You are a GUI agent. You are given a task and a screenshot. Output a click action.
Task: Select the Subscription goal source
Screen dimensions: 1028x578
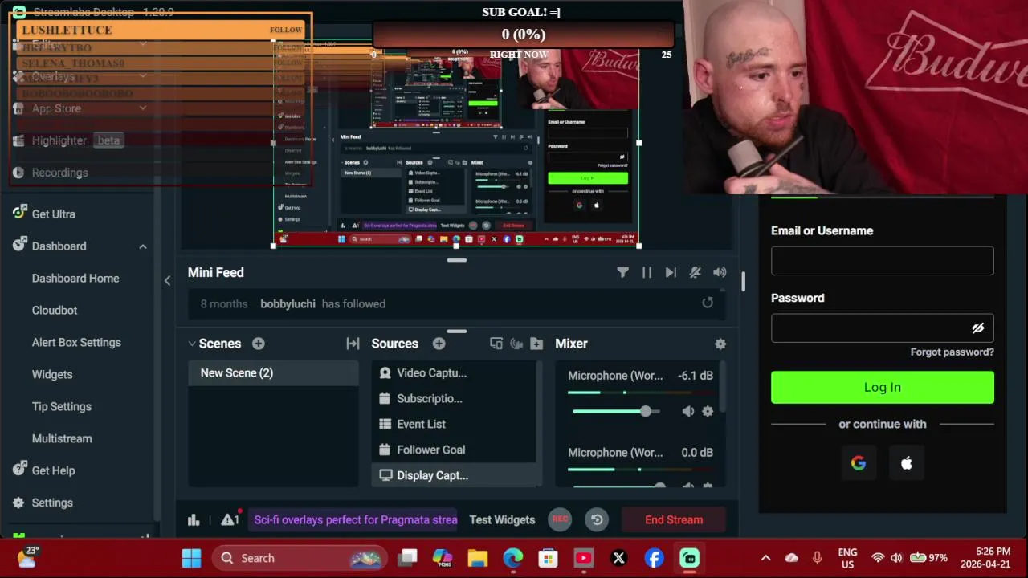click(455, 398)
